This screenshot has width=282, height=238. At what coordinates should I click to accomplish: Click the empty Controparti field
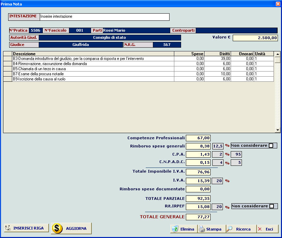coord(236,30)
